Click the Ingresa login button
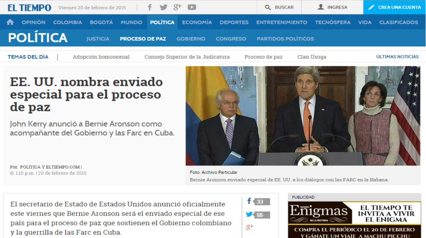The image size is (426, 238). [332, 7]
